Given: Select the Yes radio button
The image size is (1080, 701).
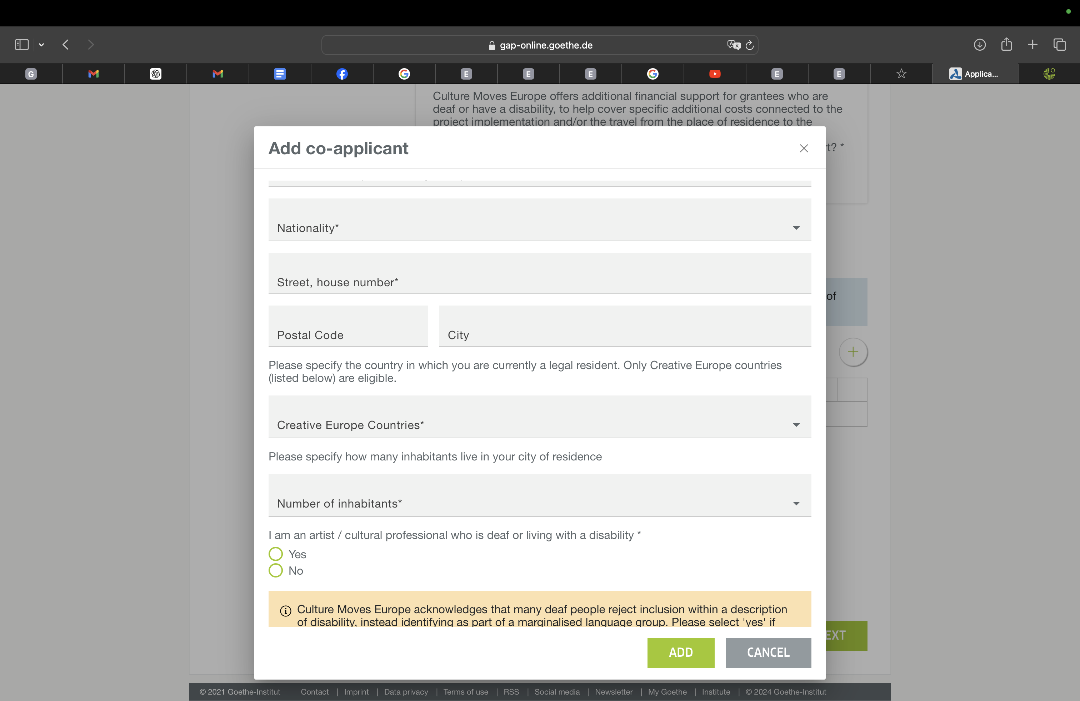Looking at the screenshot, I should [x=275, y=554].
